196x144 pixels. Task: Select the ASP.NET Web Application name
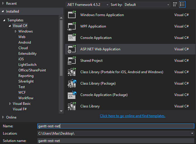(100, 49)
